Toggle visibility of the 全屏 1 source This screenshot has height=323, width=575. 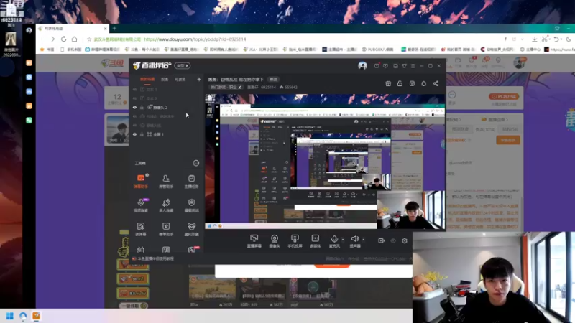pos(134,134)
